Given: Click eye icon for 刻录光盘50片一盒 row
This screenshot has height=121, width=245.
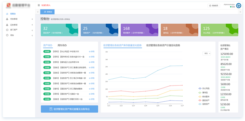Looking at the screenshot, I should (x=90, y=57).
